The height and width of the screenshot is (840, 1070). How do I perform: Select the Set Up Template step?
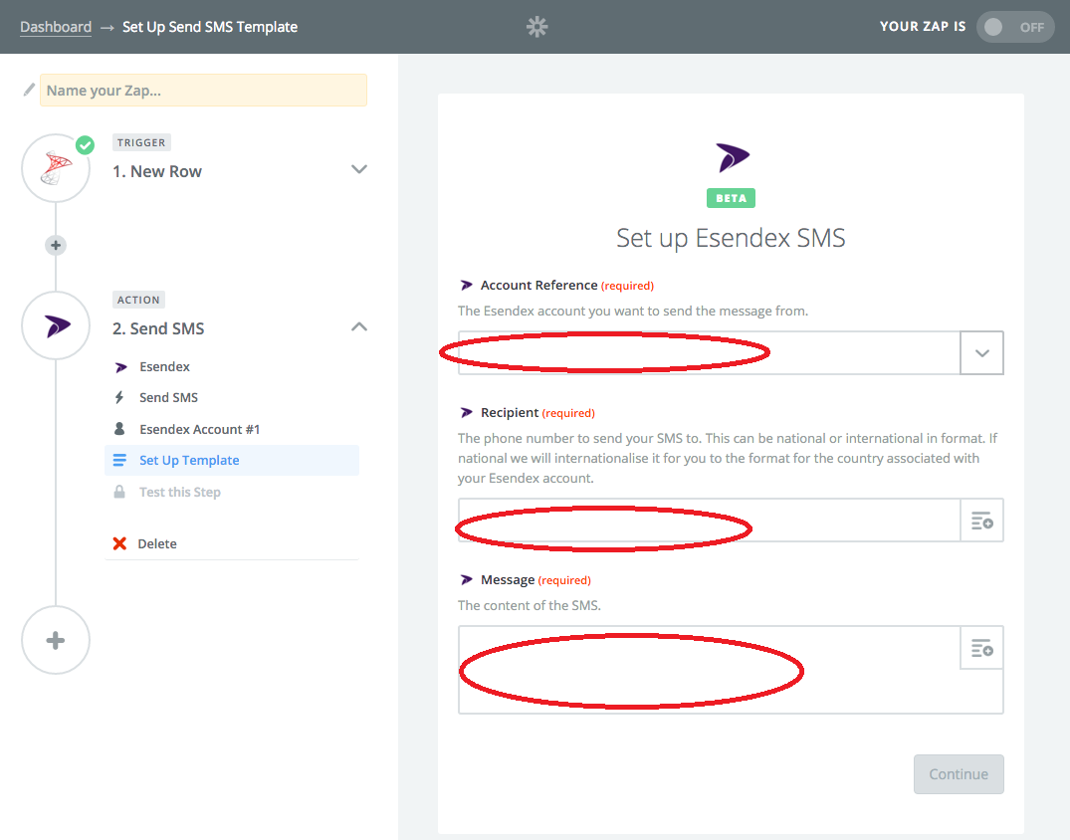coord(189,461)
